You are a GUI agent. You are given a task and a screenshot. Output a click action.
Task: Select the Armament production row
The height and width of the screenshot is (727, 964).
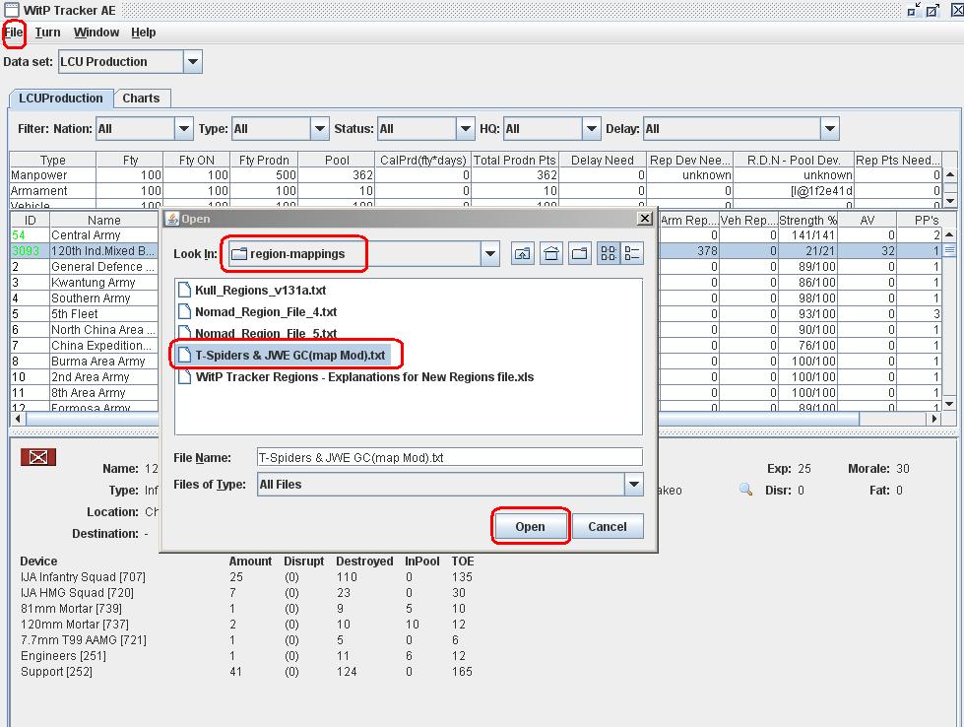(476, 191)
